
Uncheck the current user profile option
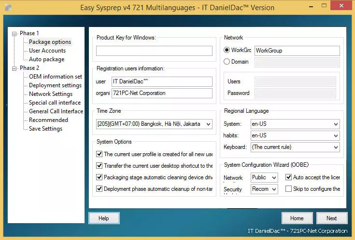[99, 154]
